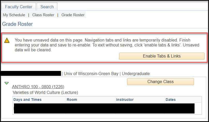The width and height of the screenshot is (209, 122).
Task: Go to My Schedule link
Action: pyautogui.click(x=14, y=15)
